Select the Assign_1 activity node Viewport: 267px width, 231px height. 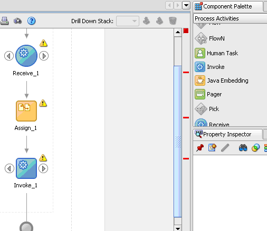coord(26,111)
